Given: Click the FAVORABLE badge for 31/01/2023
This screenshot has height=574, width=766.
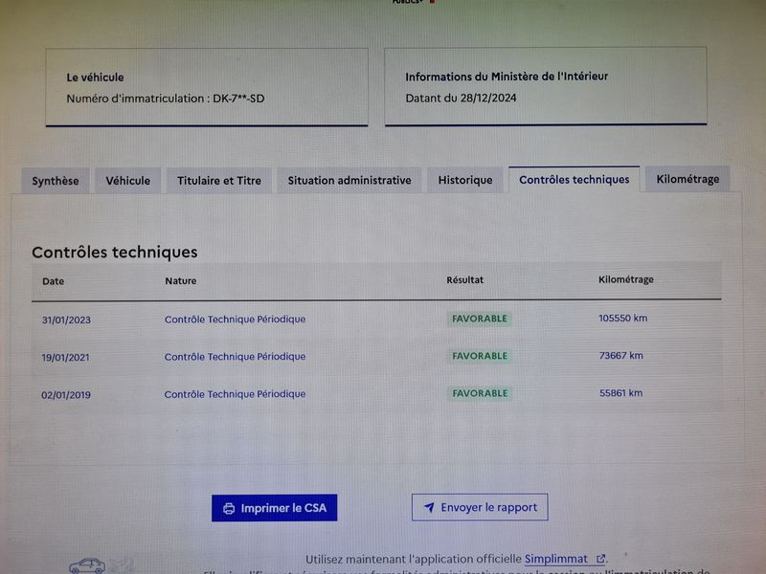Looking at the screenshot, I should [x=480, y=319].
